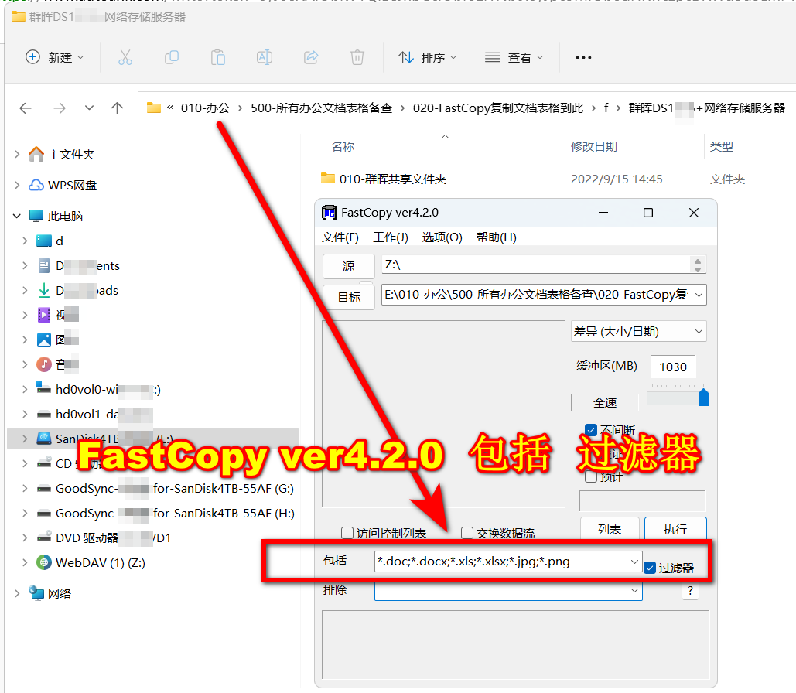Click the 全速 speed slider handle
Screen dimensions: 796x693
pyautogui.click(x=703, y=397)
